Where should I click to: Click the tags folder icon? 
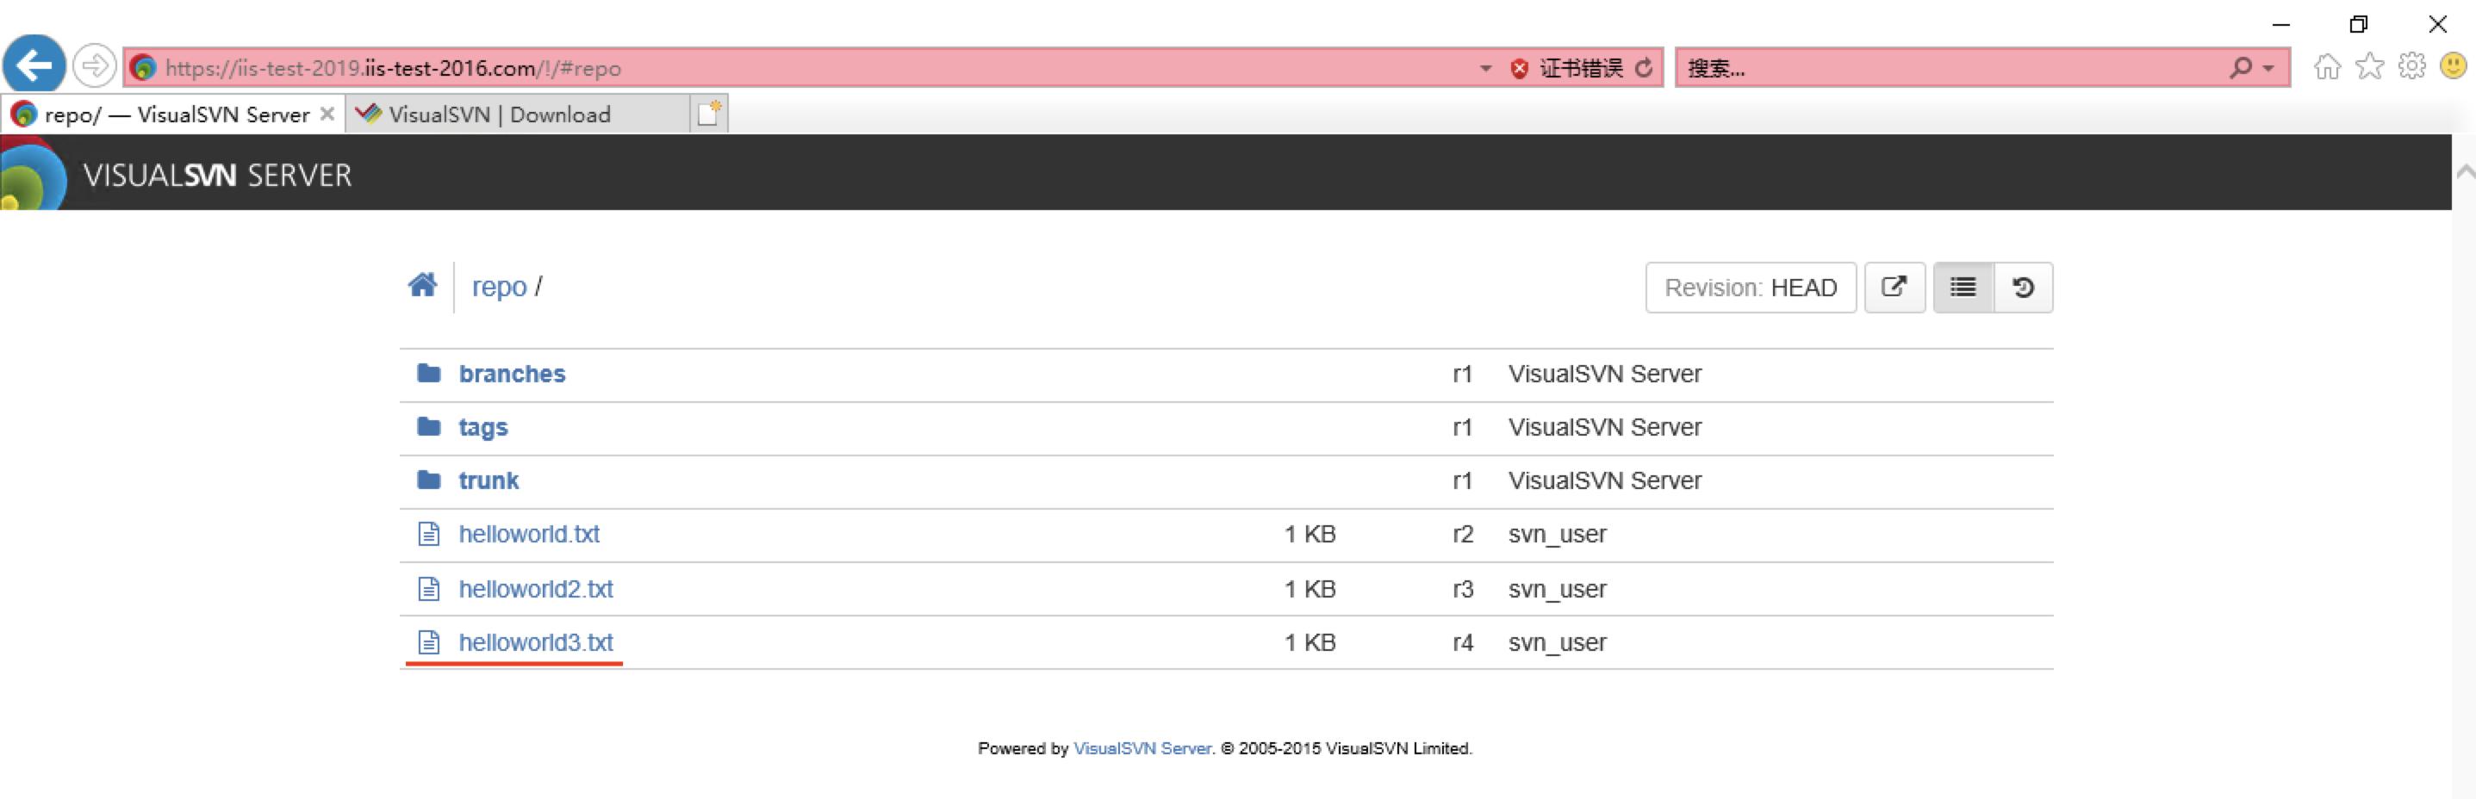click(x=429, y=426)
